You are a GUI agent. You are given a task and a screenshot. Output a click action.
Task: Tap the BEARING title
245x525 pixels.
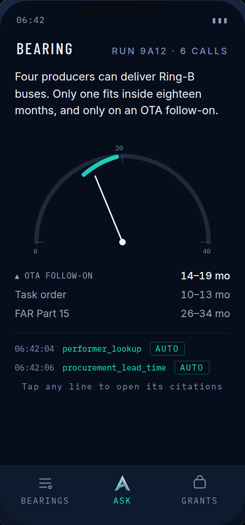click(44, 49)
